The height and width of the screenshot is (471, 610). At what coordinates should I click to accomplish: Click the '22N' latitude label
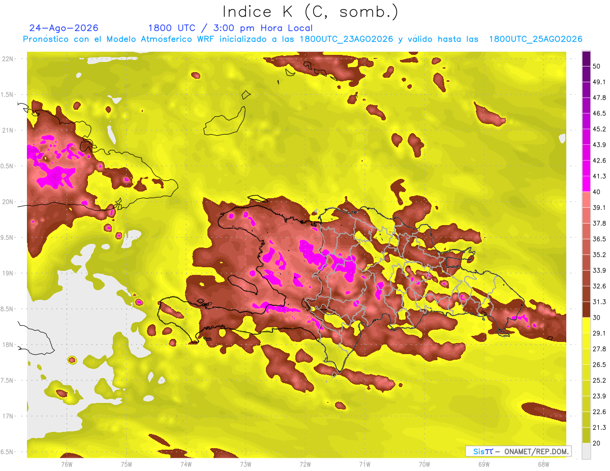pos(8,59)
